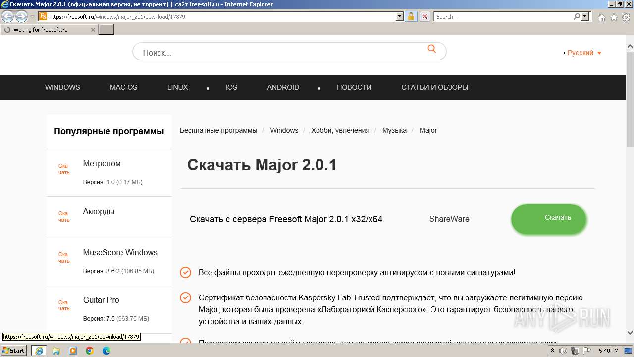
Task: Click the Major breadcrumb link
Action: click(x=428, y=130)
